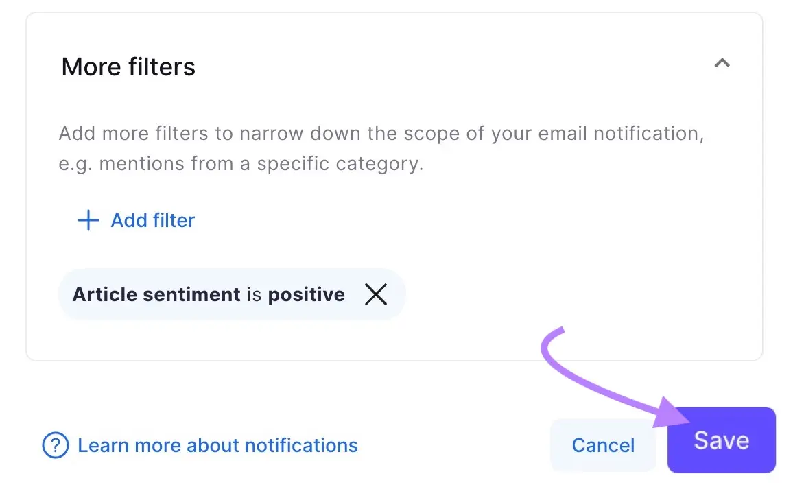Remove the Article sentiment filter via X icon
The height and width of the screenshot is (487, 793).
(376, 294)
